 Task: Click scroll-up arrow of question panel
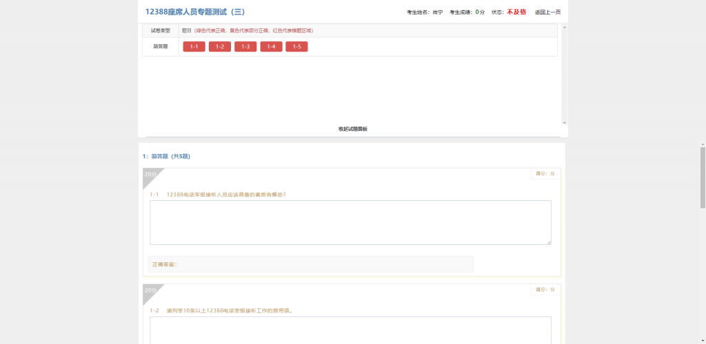565,28
